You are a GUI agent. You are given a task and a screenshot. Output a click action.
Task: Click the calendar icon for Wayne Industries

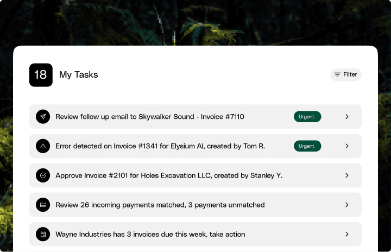click(42, 234)
